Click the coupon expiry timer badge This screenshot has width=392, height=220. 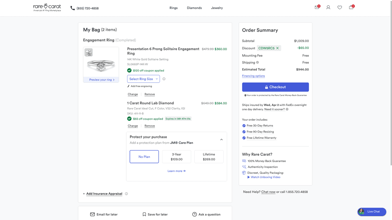(x=178, y=119)
